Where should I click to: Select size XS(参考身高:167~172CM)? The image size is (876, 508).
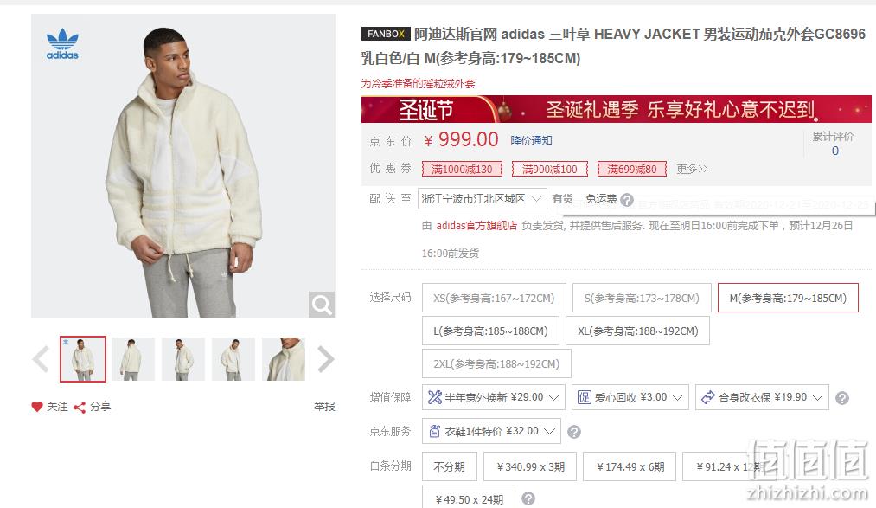pos(494,298)
